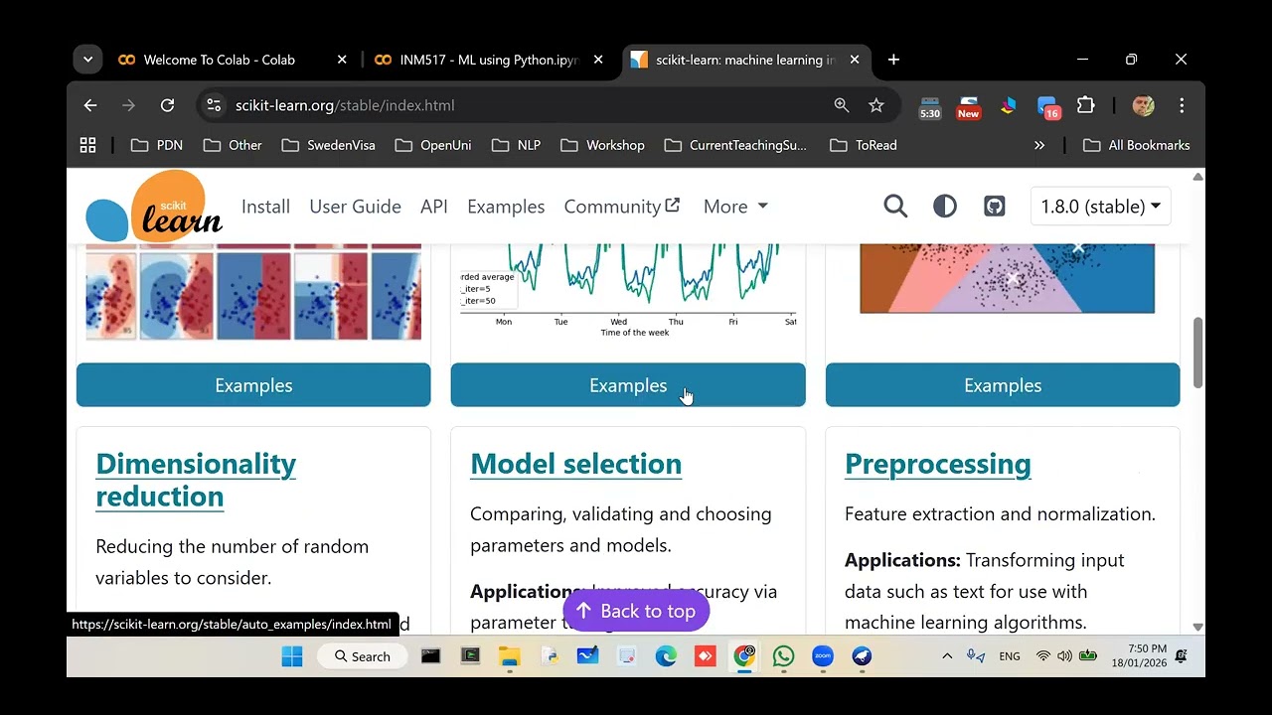Open the Install nav item
This screenshot has height=715, width=1272.
pyautogui.click(x=265, y=207)
